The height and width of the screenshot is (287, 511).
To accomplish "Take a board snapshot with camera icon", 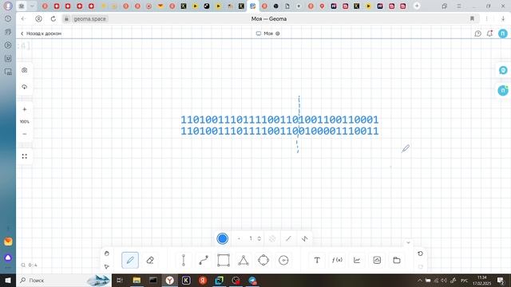I will pyautogui.click(x=25, y=70).
